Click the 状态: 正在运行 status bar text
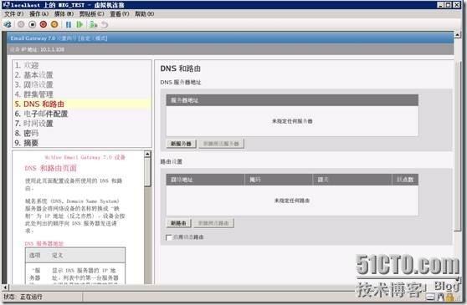 23,297
